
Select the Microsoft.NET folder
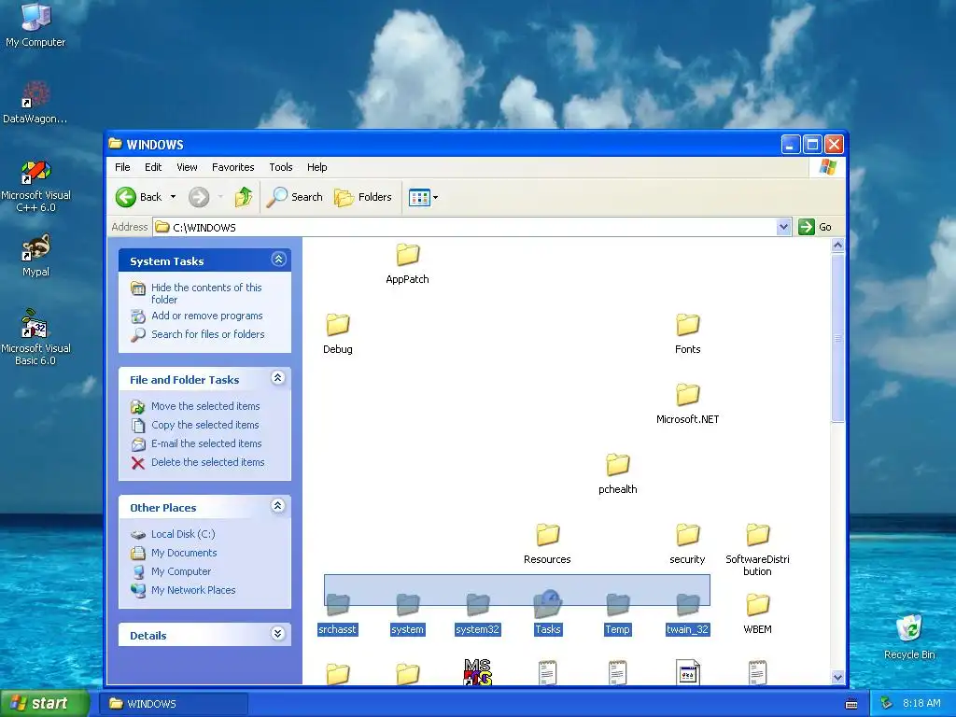click(688, 403)
